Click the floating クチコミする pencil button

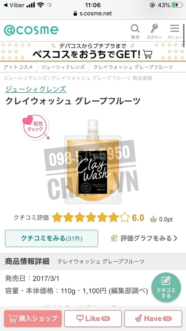[x=166, y=287]
